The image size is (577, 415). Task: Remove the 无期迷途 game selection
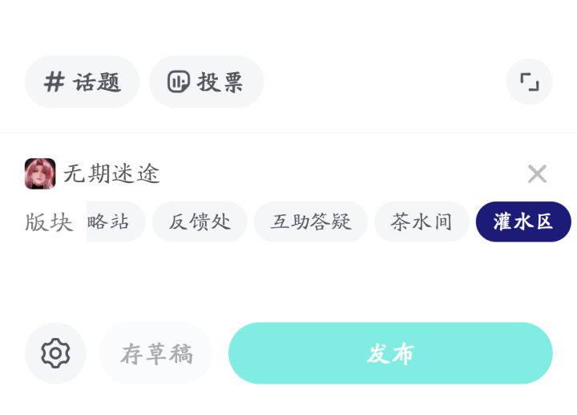(537, 173)
